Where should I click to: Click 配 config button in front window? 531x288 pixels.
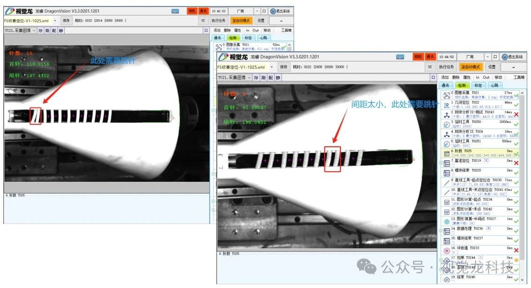click(271, 78)
